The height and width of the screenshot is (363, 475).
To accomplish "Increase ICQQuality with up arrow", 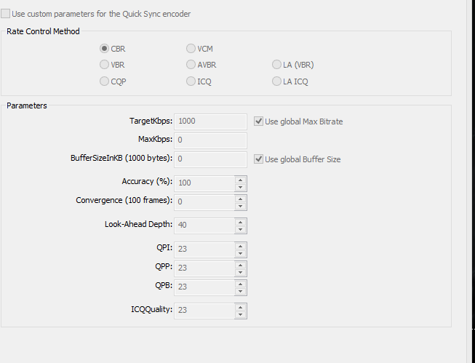I will tap(240, 307).
